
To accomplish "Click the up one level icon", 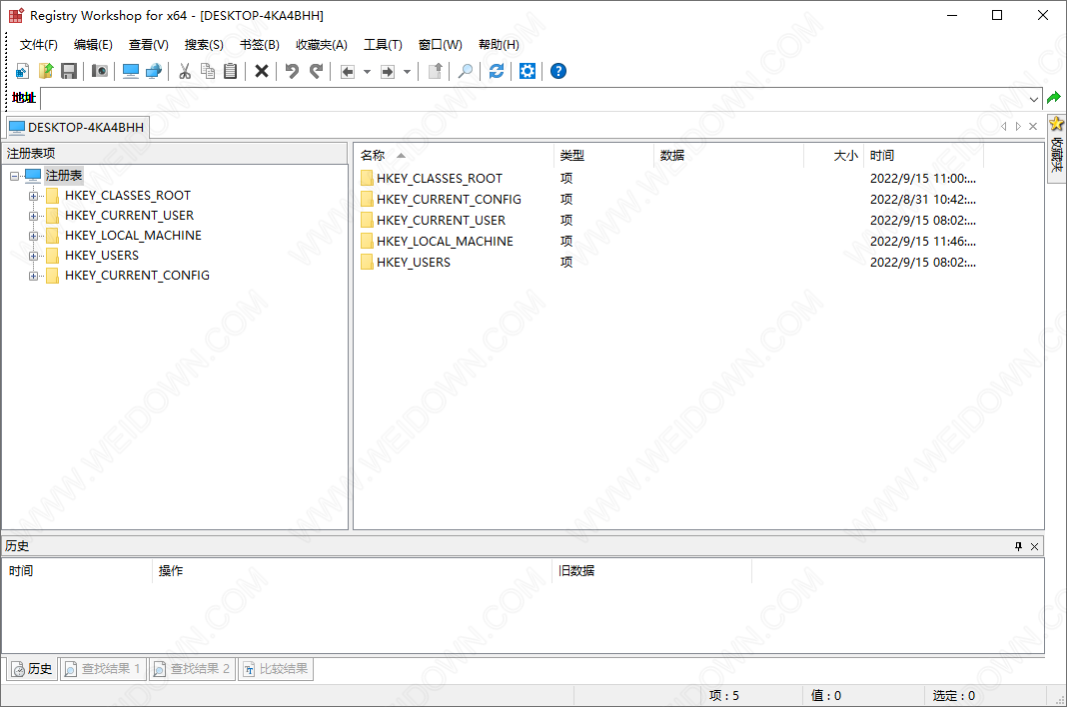I will coord(435,71).
